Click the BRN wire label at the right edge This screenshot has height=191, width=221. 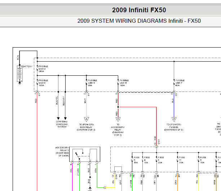pyautogui.click(x=215, y=182)
